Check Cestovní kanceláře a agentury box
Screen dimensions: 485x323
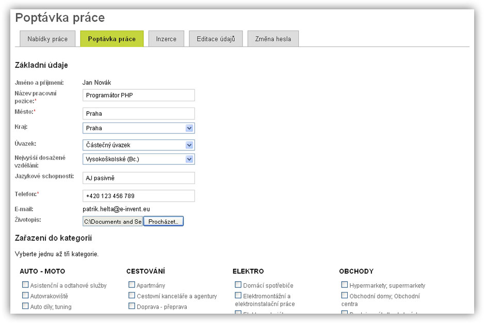132,296
